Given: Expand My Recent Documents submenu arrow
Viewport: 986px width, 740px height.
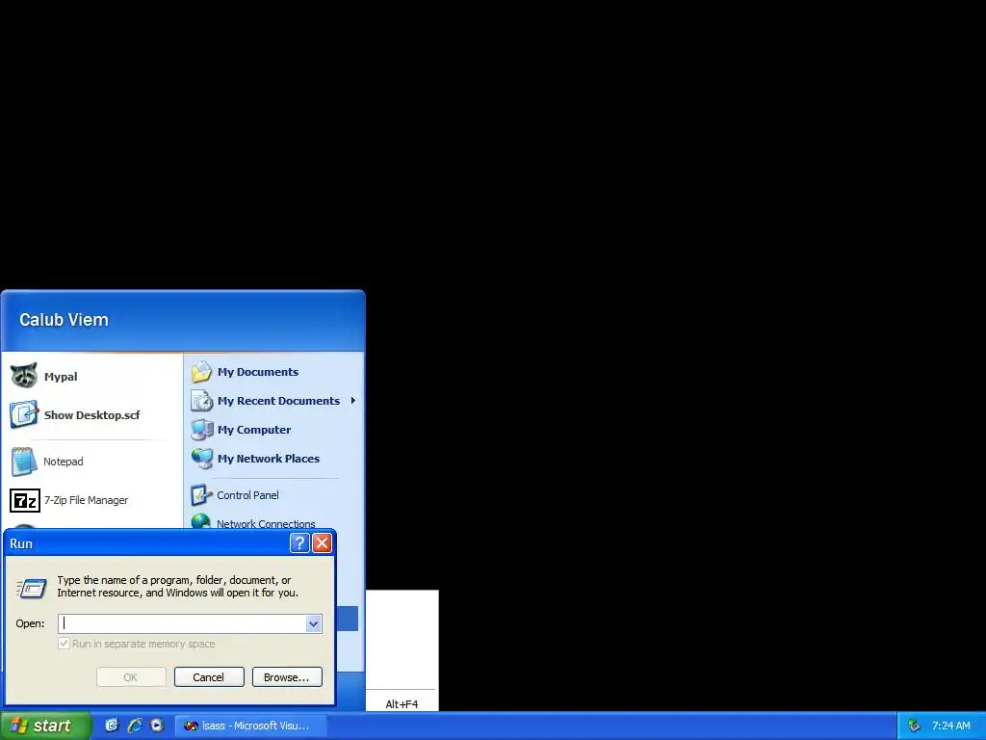Looking at the screenshot, I should 352,400.
